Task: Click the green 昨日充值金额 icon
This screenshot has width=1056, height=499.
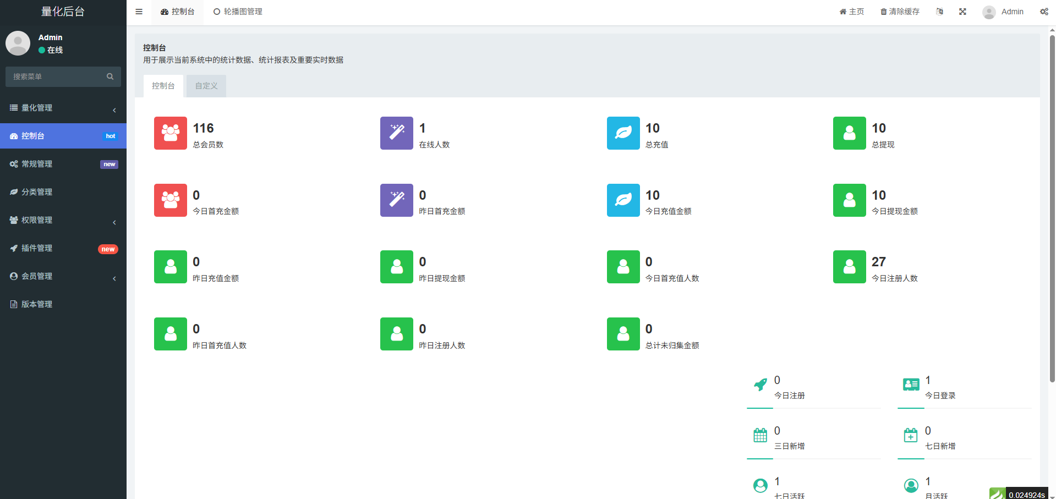Action: [x=171, y=267]
